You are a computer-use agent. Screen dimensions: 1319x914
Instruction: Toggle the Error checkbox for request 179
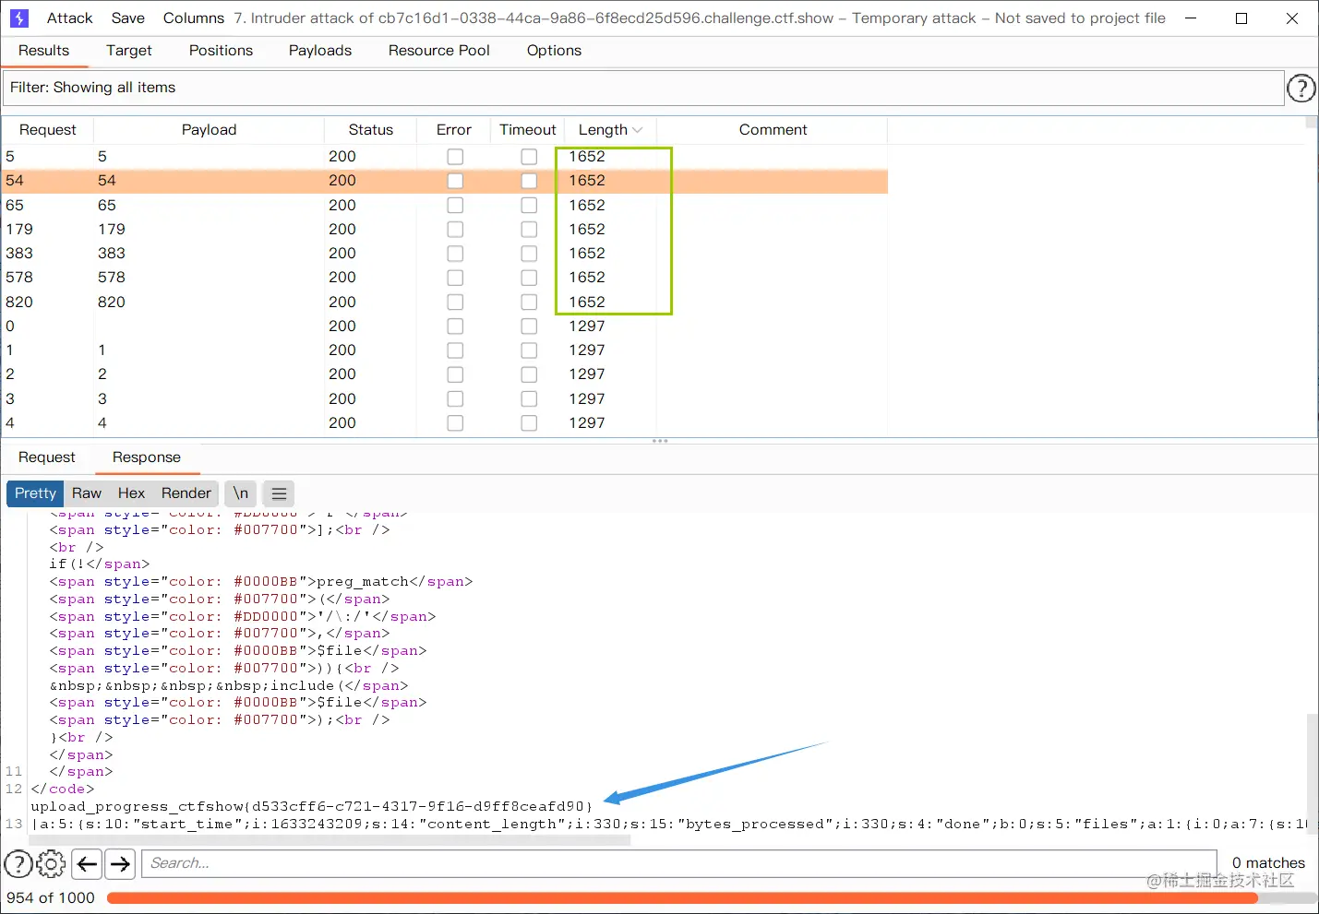(455, 229)
